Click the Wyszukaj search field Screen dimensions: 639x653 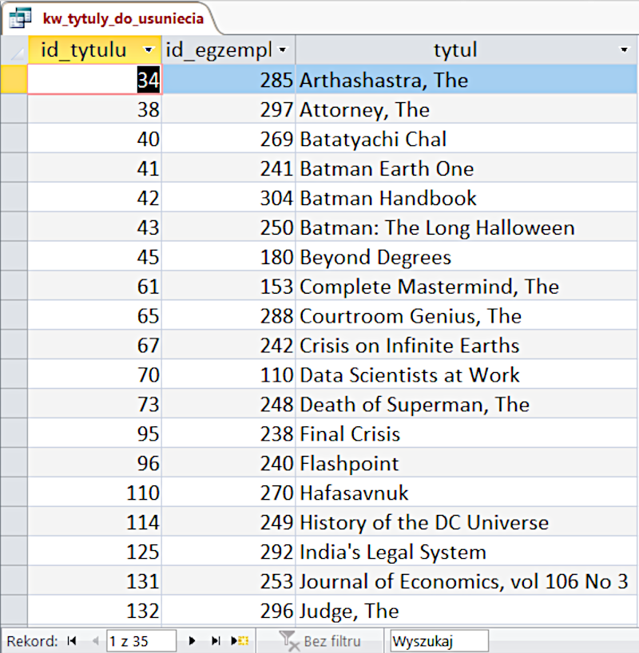coord(439,640)
